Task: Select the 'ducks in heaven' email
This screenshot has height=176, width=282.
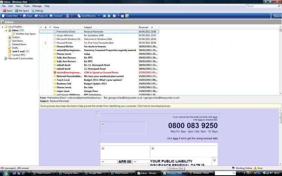Action: click(99, 47)
